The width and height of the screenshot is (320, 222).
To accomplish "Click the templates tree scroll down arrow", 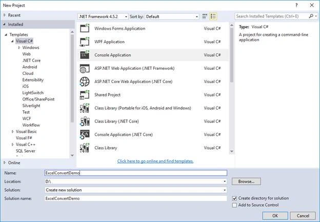I will pos(72,155).
